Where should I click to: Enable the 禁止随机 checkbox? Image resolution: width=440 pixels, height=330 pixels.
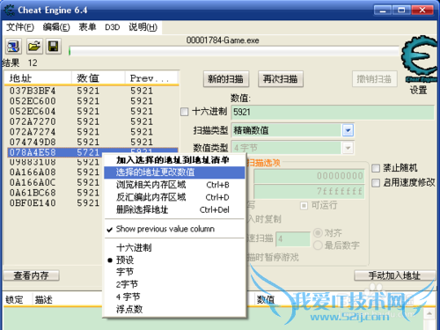point(376,168)
